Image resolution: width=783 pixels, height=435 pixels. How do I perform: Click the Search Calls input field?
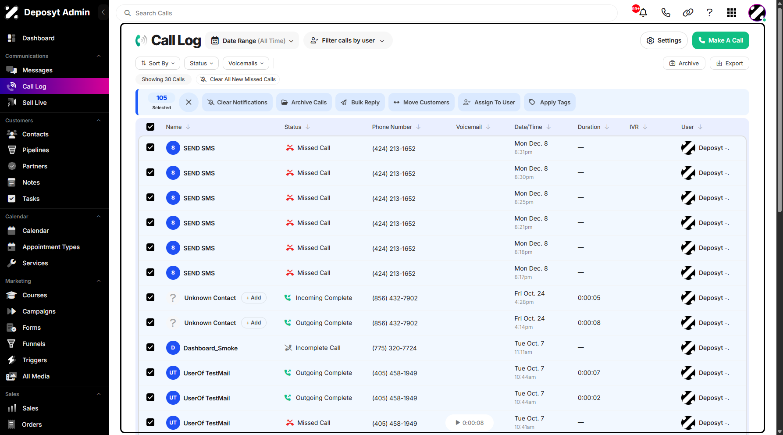(367, 13)
